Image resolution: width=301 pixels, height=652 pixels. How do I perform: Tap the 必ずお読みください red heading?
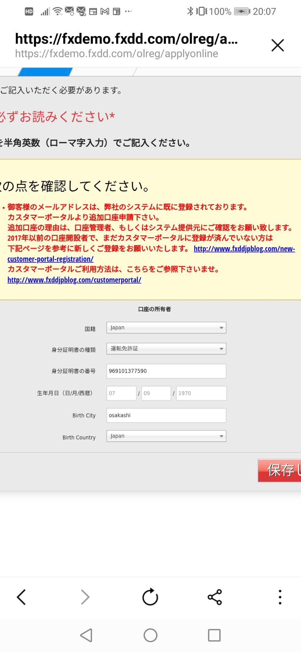click(57, 117)
